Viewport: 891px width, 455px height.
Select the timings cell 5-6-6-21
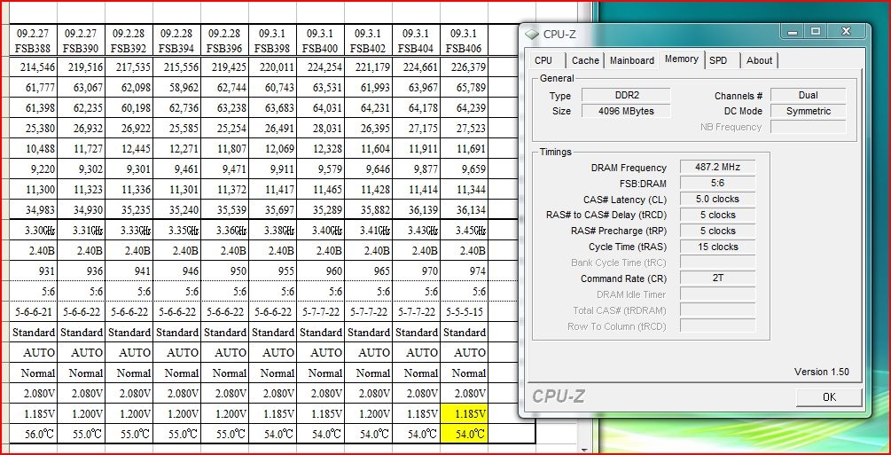(34, 311)
